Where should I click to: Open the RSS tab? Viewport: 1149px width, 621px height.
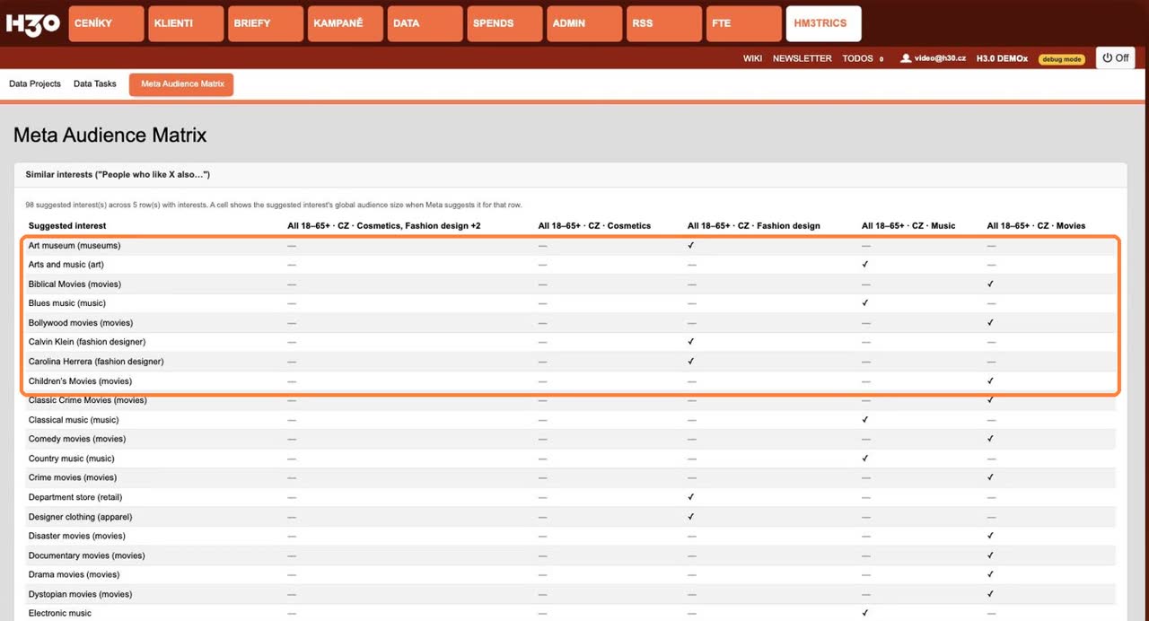point(664,23)
